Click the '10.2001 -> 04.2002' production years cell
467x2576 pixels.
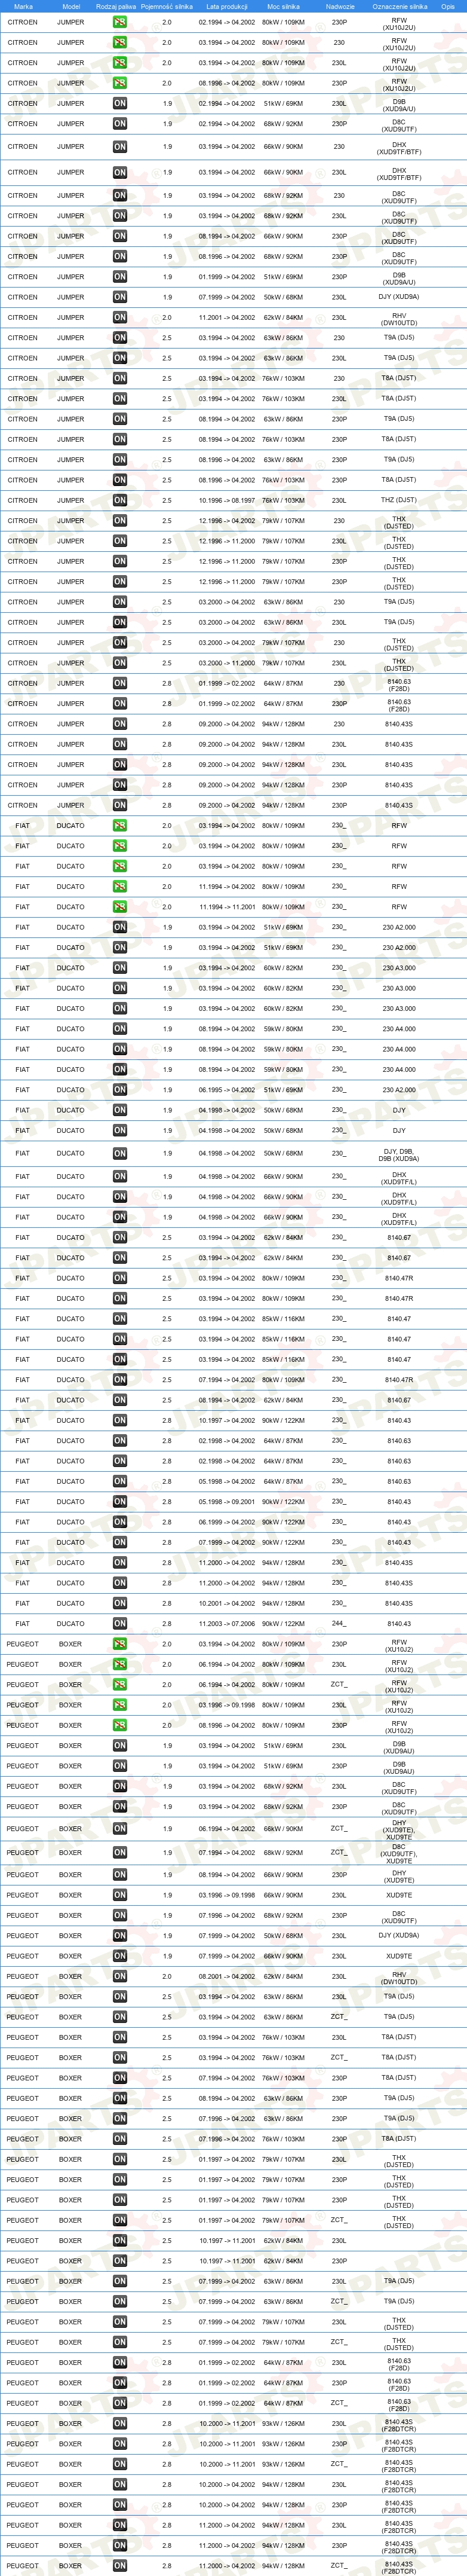point(227,1604)
